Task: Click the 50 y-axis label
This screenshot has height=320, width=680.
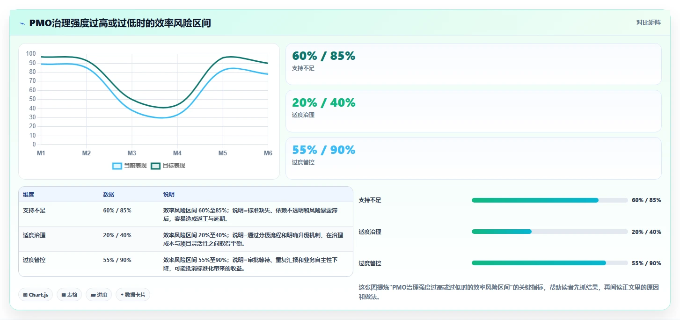Action: (x=32, y=99)
